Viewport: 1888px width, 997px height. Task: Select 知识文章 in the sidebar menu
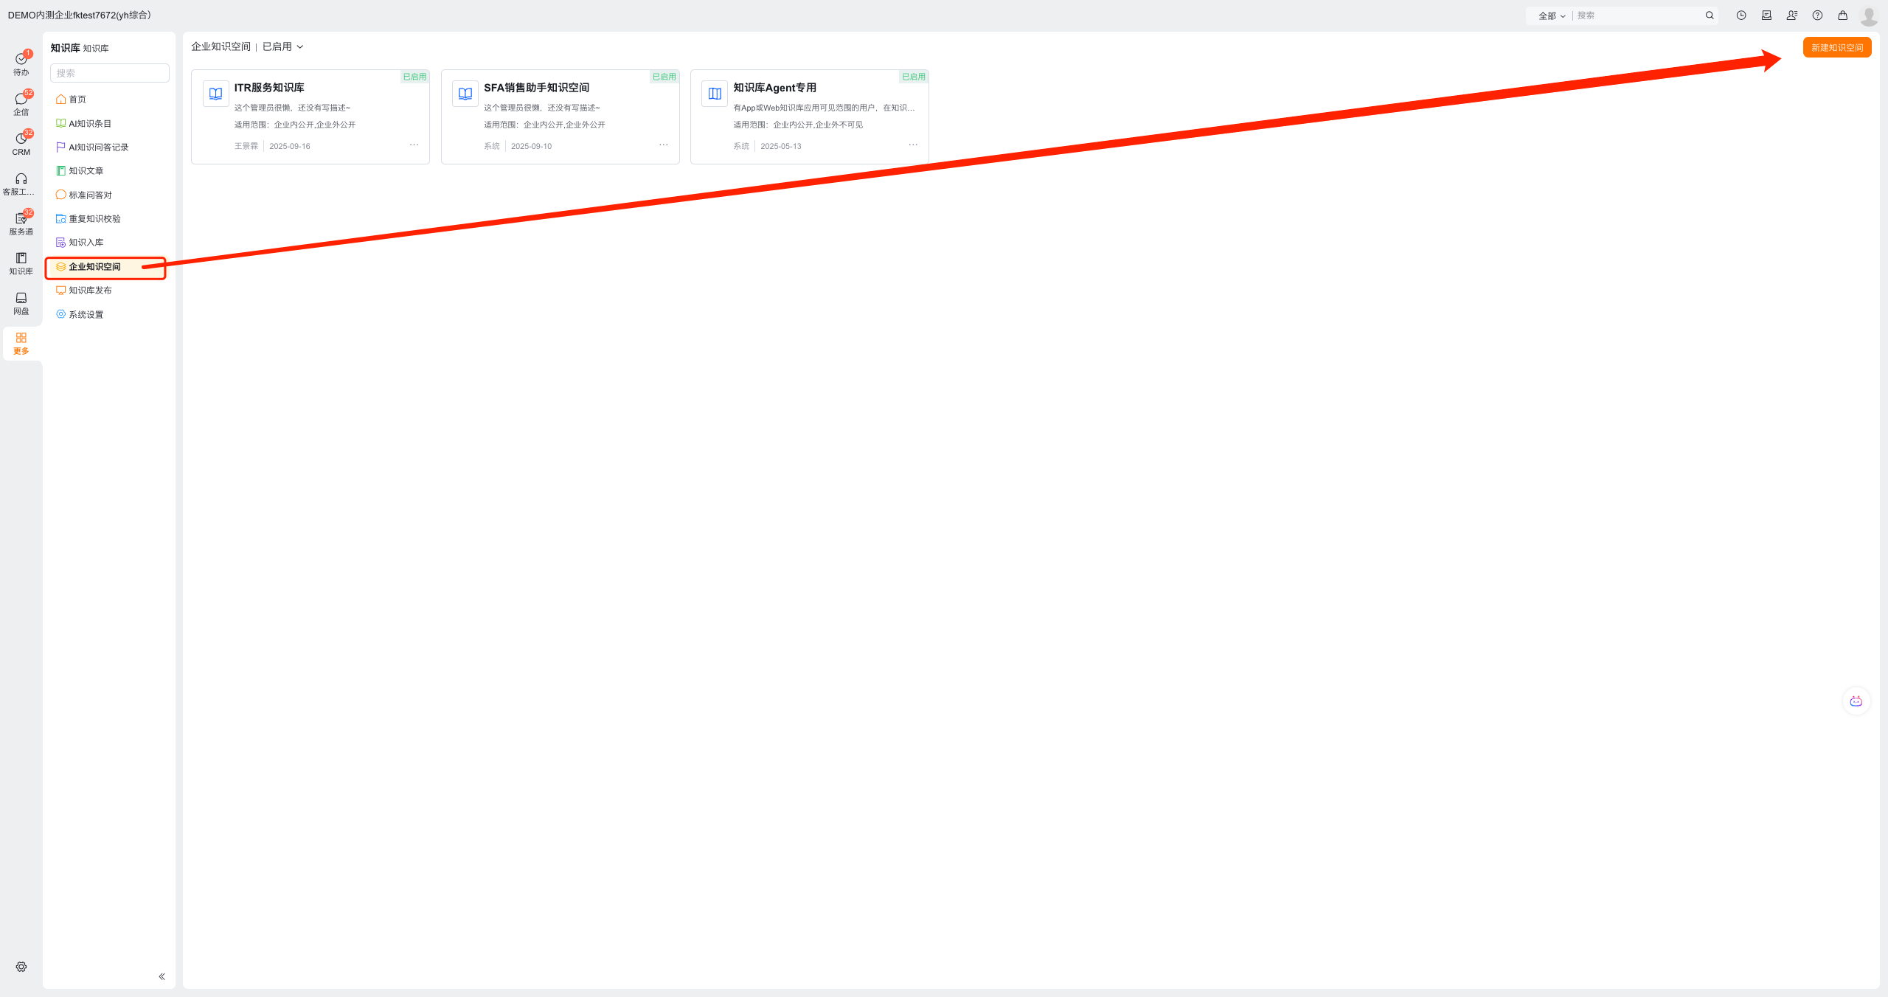[x=86, y=171]
